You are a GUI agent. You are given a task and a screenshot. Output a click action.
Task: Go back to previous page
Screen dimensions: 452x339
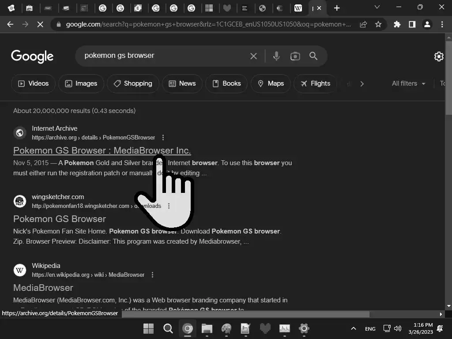click(x=11, y=25)
